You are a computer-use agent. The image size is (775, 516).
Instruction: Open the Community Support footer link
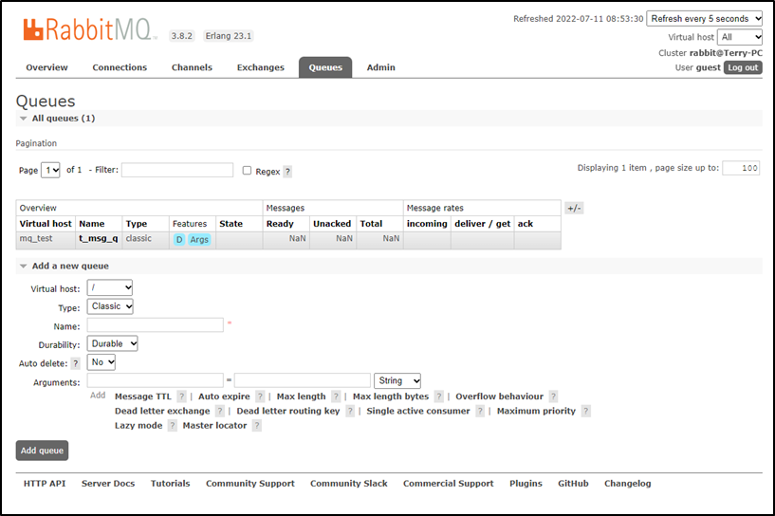pyautogui.click(x=250, y=484)
